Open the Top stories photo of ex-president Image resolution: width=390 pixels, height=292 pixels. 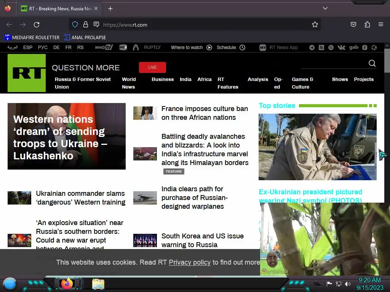click(317, 147)
